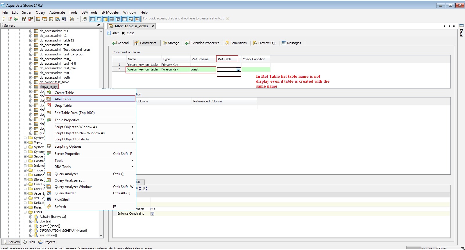Open the Extended Properties tab
This screenshot has height=250, width=465.
pyautogui.click(x=203, y=43)
